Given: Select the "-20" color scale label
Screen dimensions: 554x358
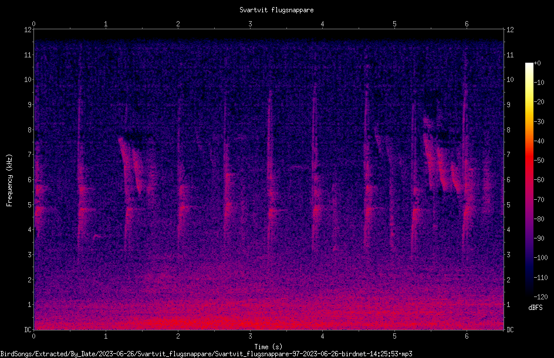Looking at the screenshot, I should 539,102.
